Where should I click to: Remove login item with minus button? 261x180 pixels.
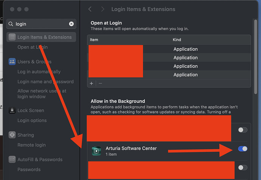click(100, 83)
